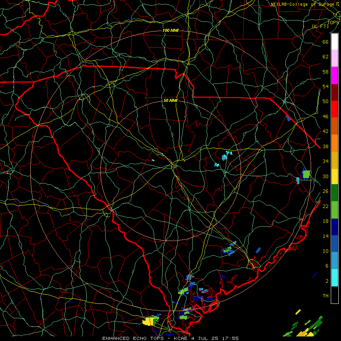Select the bright red legend swatch

click(x=335, y=109)
